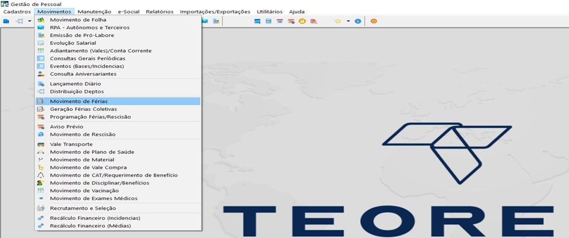The image size is (569, 238).
Task: Click the pencil edit toolbar icon
Action: point(216,22)
